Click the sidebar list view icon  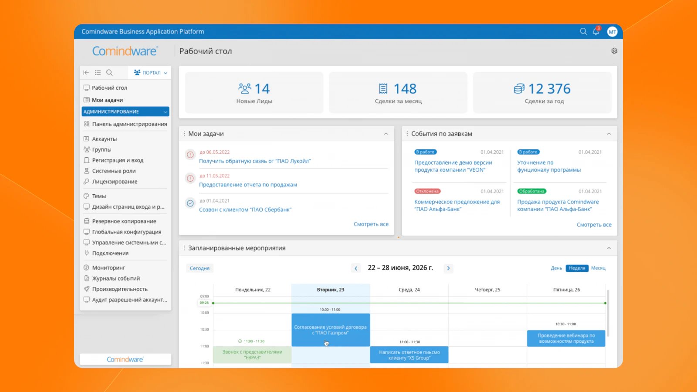[98, 73]
